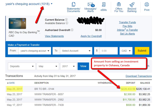Click the BALANCE column header
This screenshot has height=109, width=154.
pyautogui.click(x=145, y=83)
